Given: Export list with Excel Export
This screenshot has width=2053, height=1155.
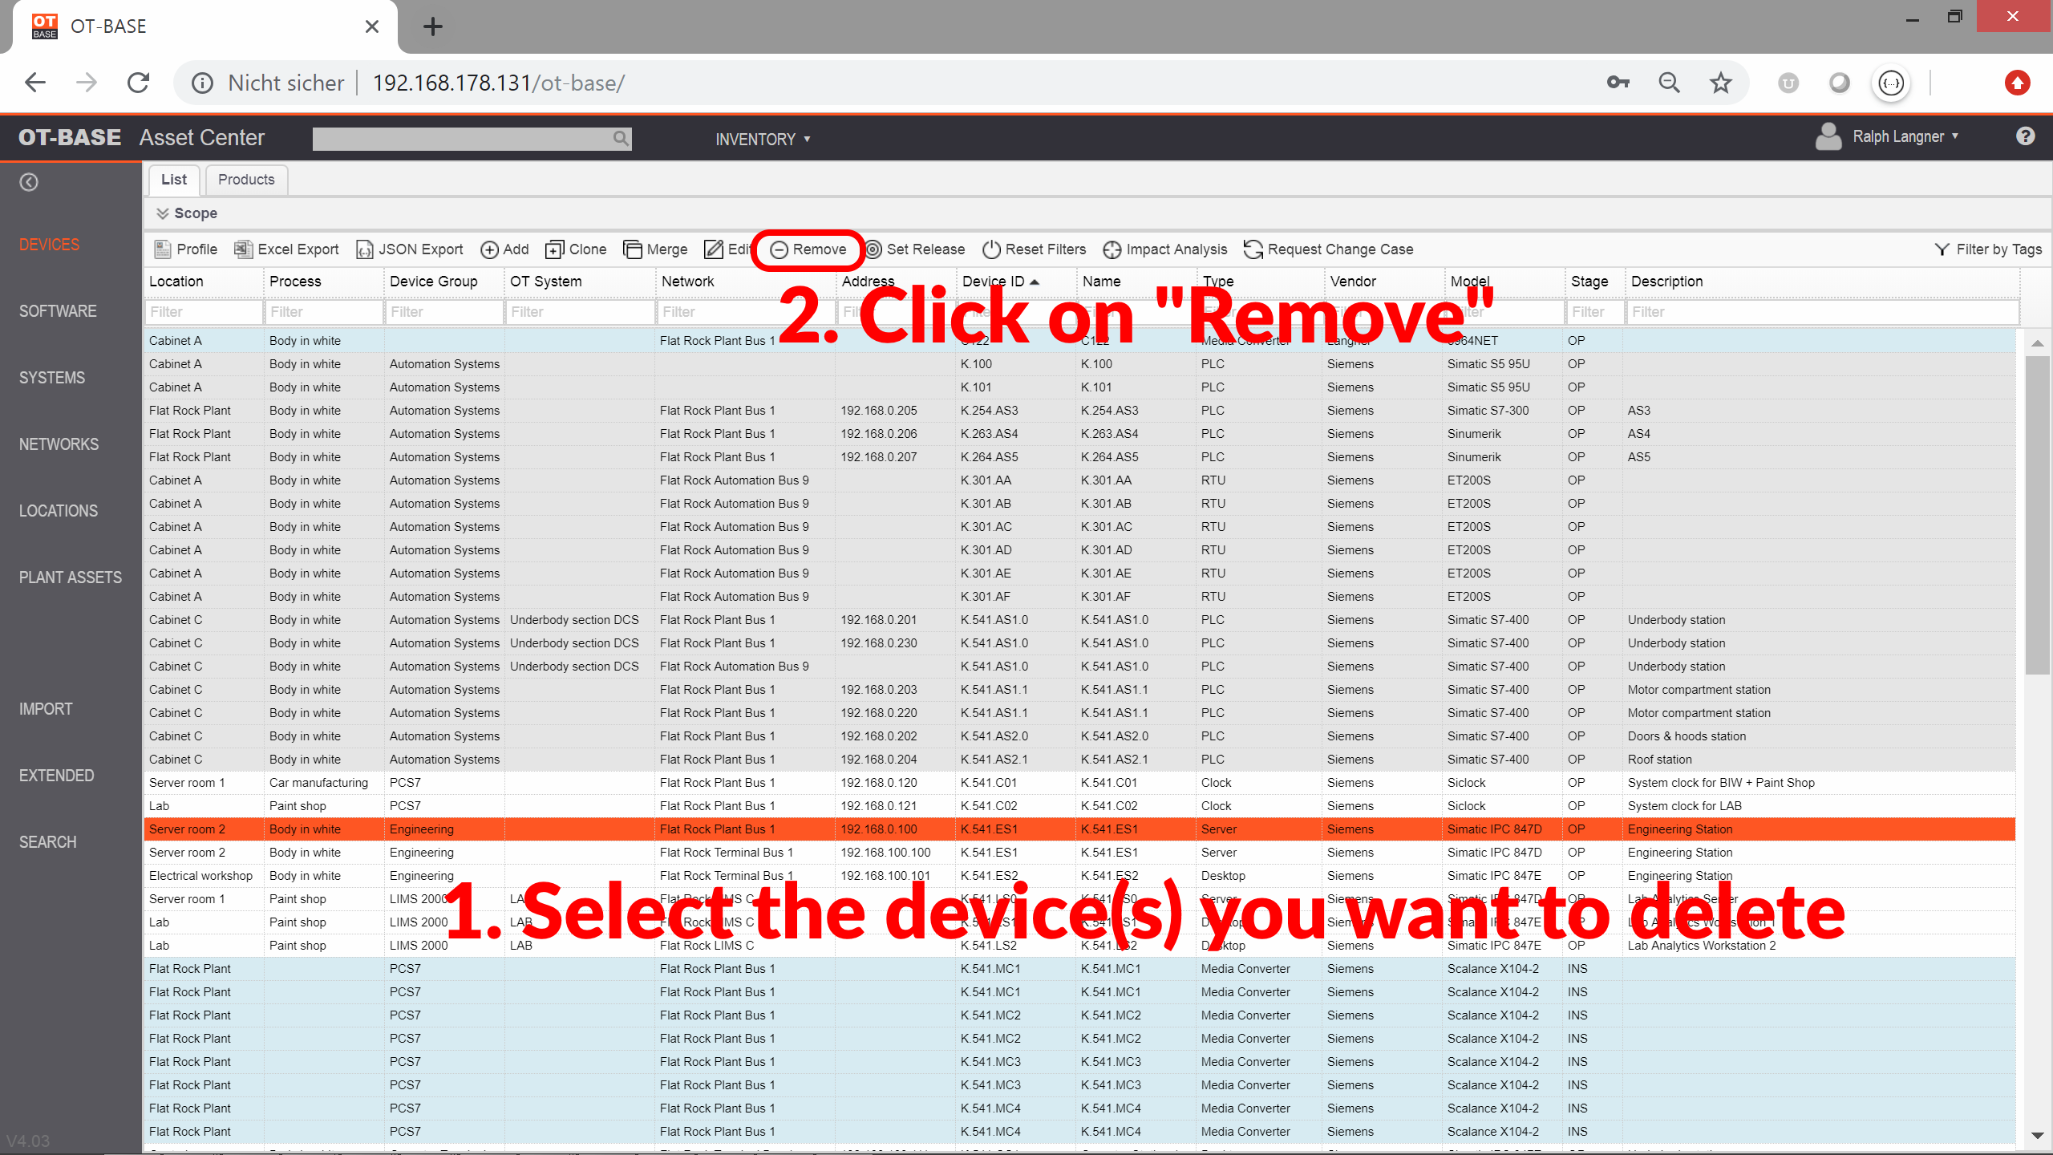Looking at the screenshot, I should (x=286, y=249).
